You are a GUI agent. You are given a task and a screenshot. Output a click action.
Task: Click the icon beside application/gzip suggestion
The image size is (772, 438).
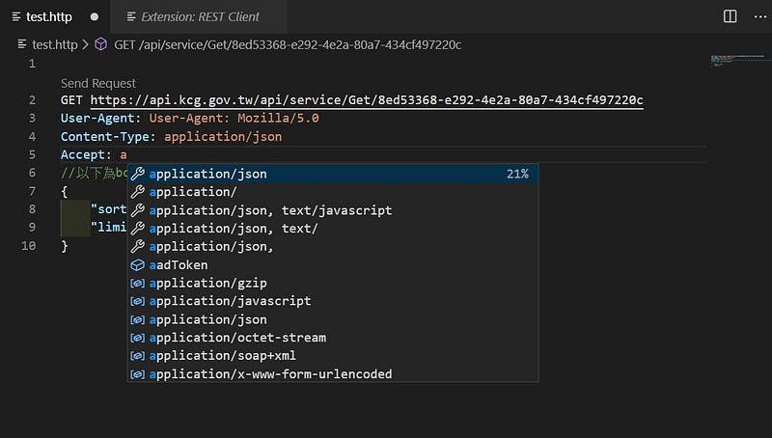137,284
